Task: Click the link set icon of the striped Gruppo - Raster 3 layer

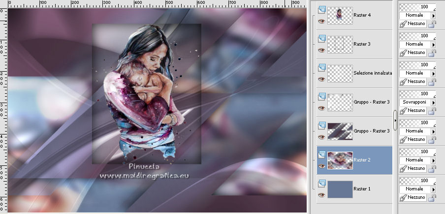Action: coord(403,139)
